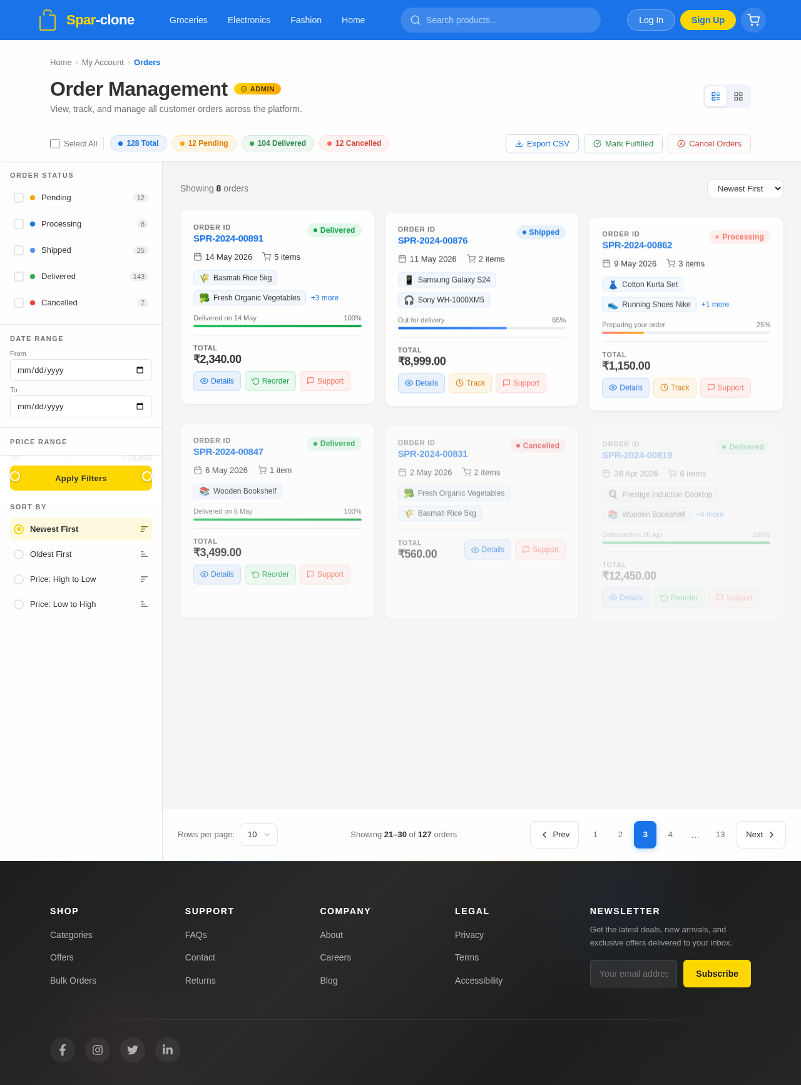Expand +4 more items in order 00819
Screen dimensions: 801x1085
[710, 514]
